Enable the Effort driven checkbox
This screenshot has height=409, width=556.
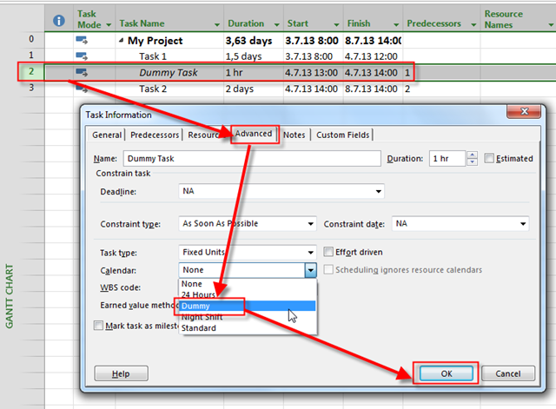[x=329, y=252]
